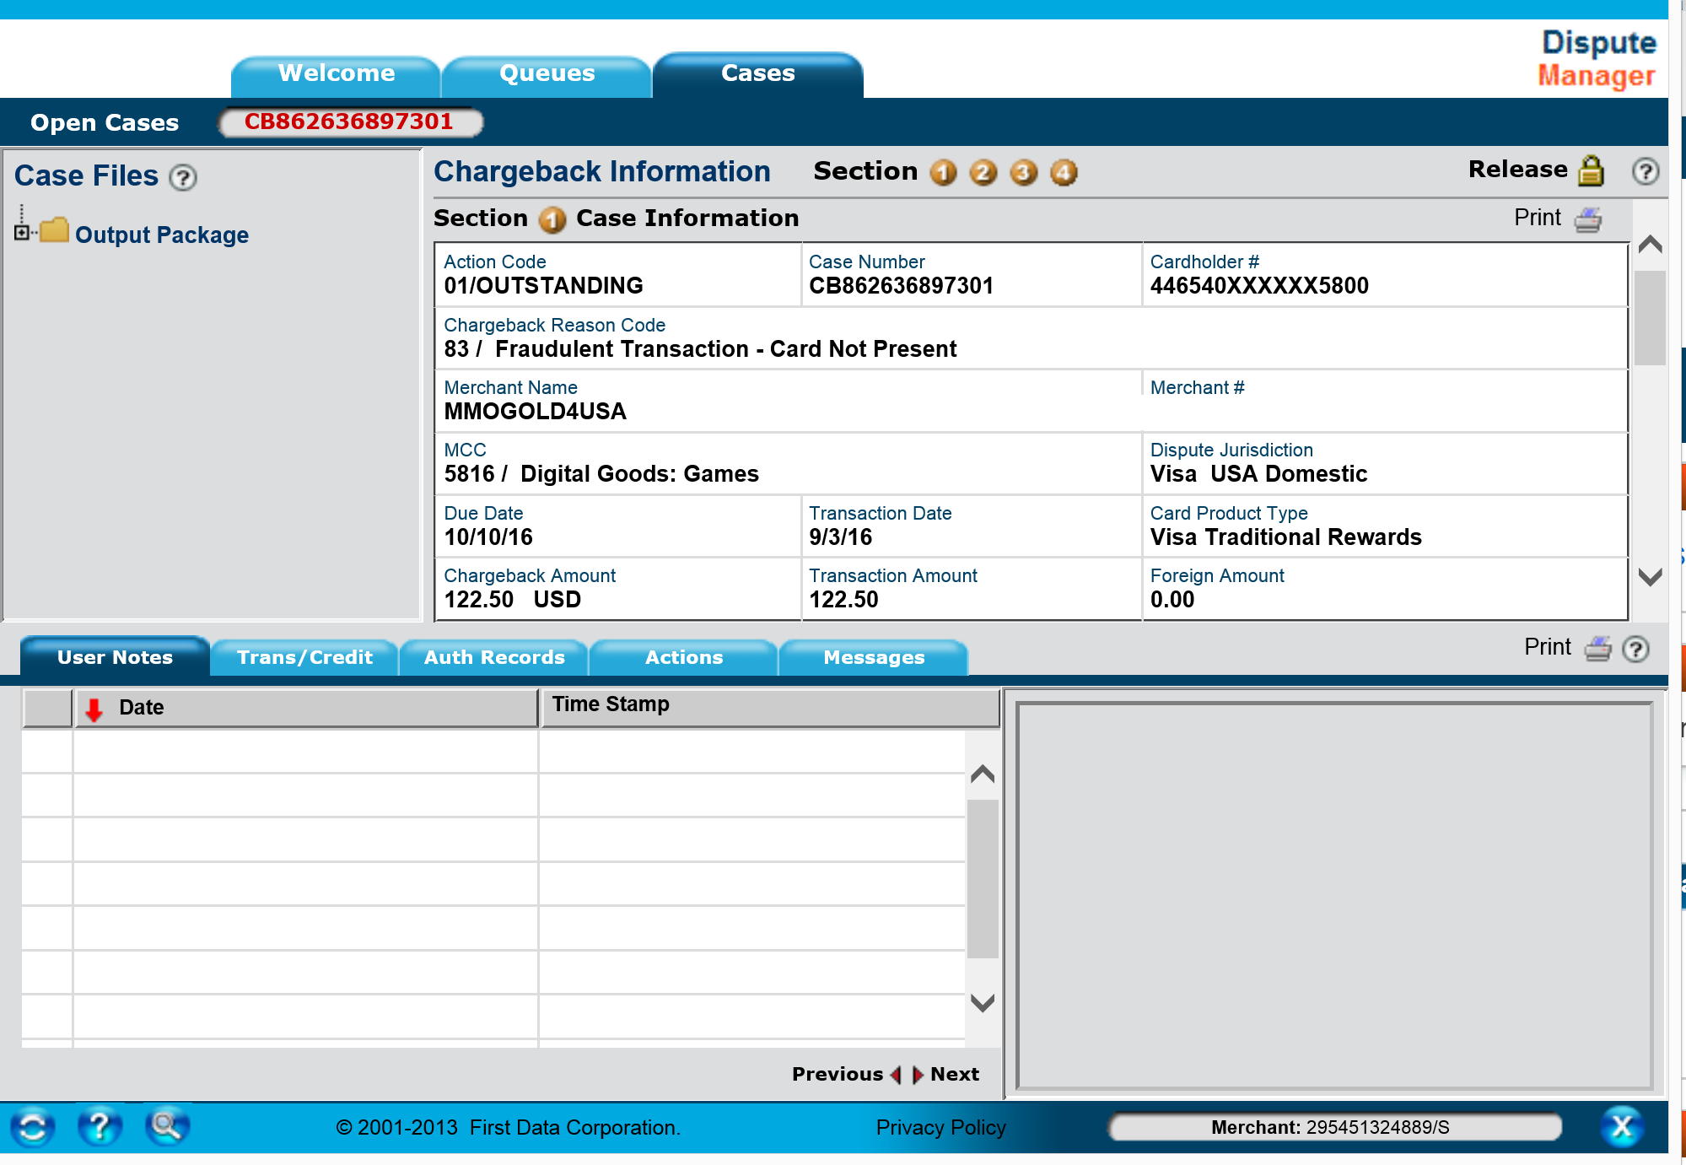This screenshot has height=1165, width=1686.
Task: Open the Trans/Credit tab
Action: click(x=304, y=658)
